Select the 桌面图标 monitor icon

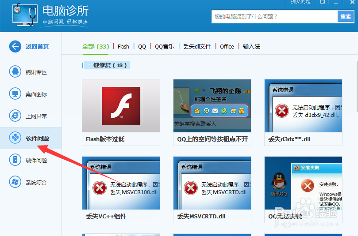pyautogui.click(x=15, y=94)
